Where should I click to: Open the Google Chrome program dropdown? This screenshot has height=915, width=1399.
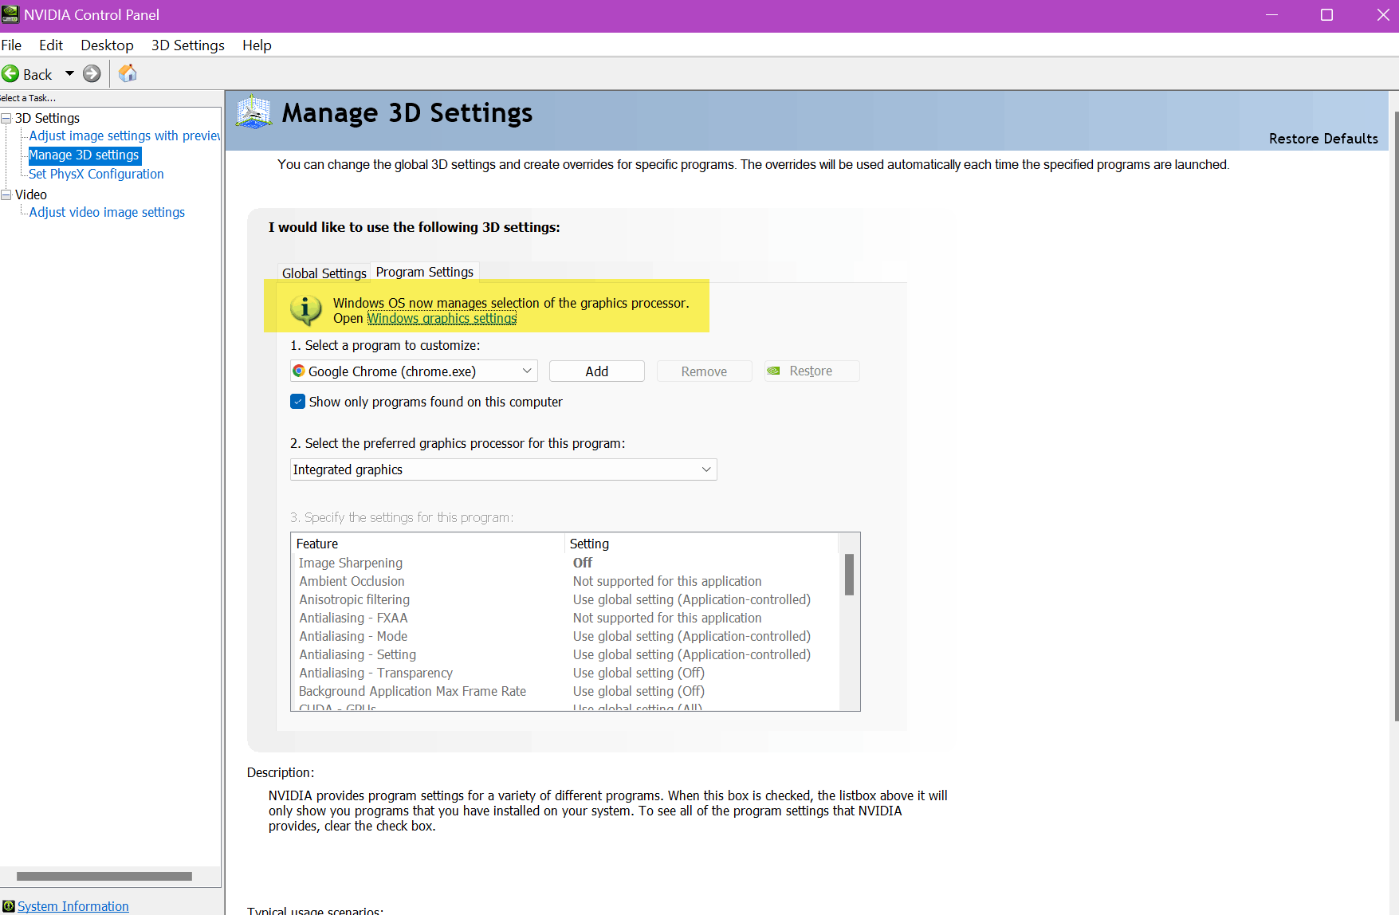point(414,371)
